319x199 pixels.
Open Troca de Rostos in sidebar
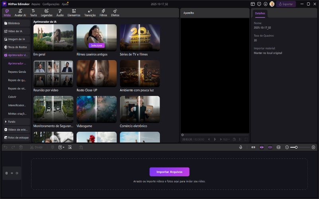point(17,47)
